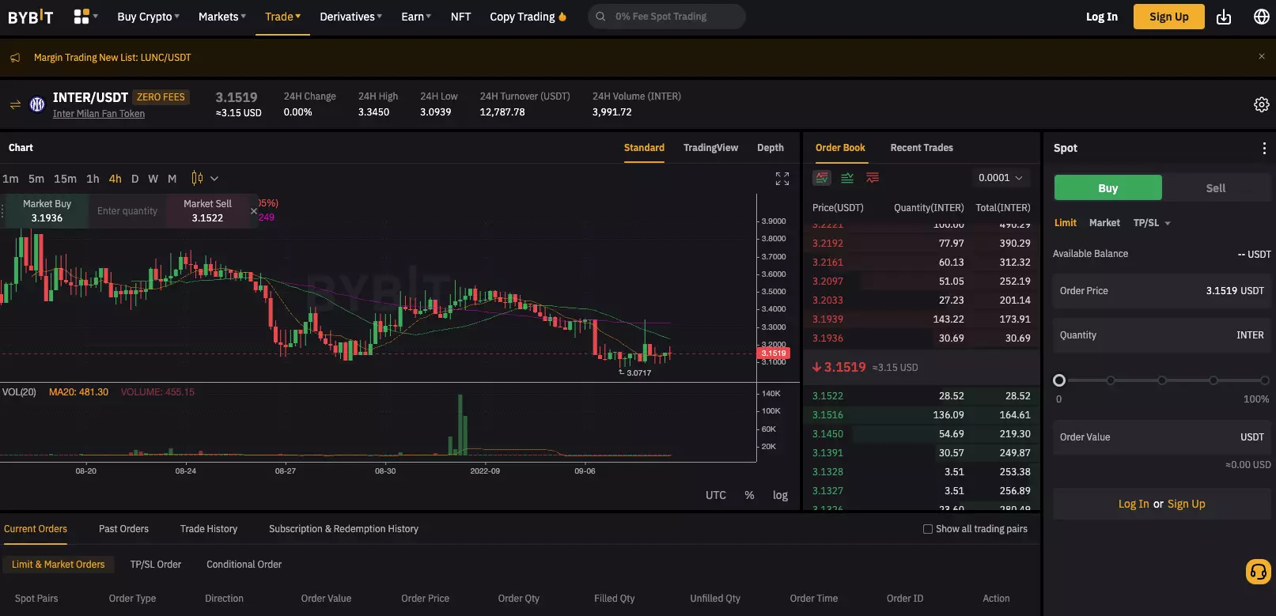Viewport: 1276px width, 616px height.
Task: Expand the Buy Crypto dropdown
Action: (x=148, y=17)
